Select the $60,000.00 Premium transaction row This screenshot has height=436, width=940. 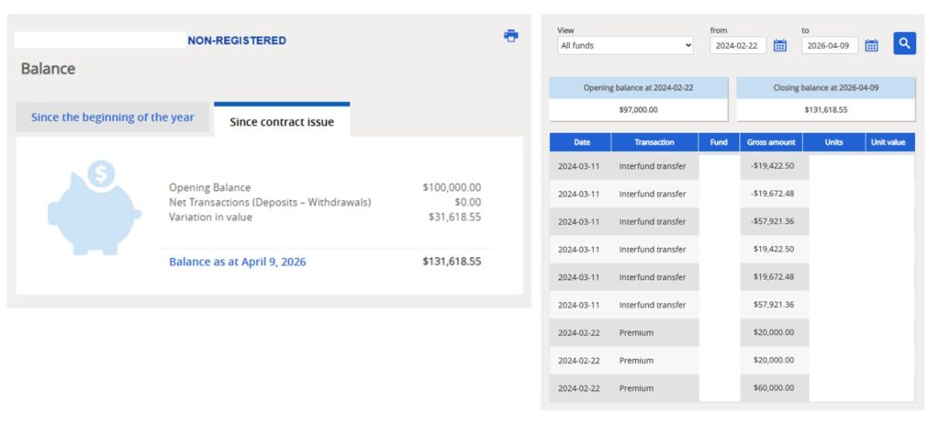732,387
